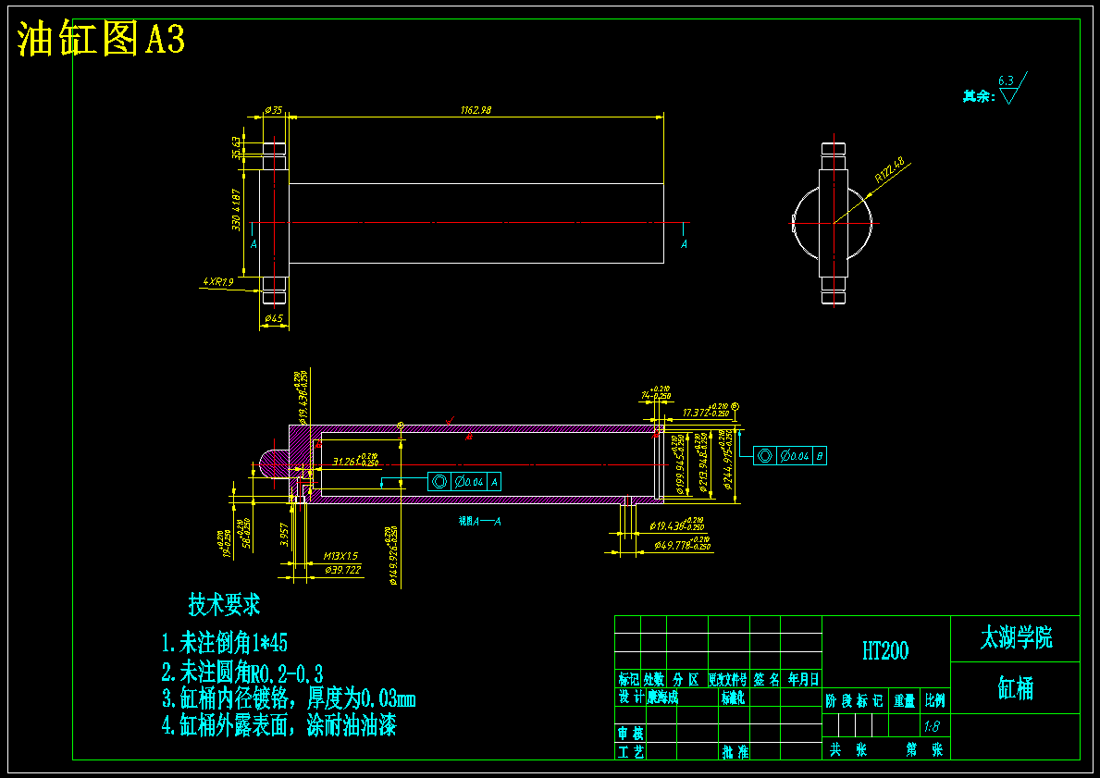
Task: Click the vertical dimension '3.957'
Action: click(x=284, y=534)
